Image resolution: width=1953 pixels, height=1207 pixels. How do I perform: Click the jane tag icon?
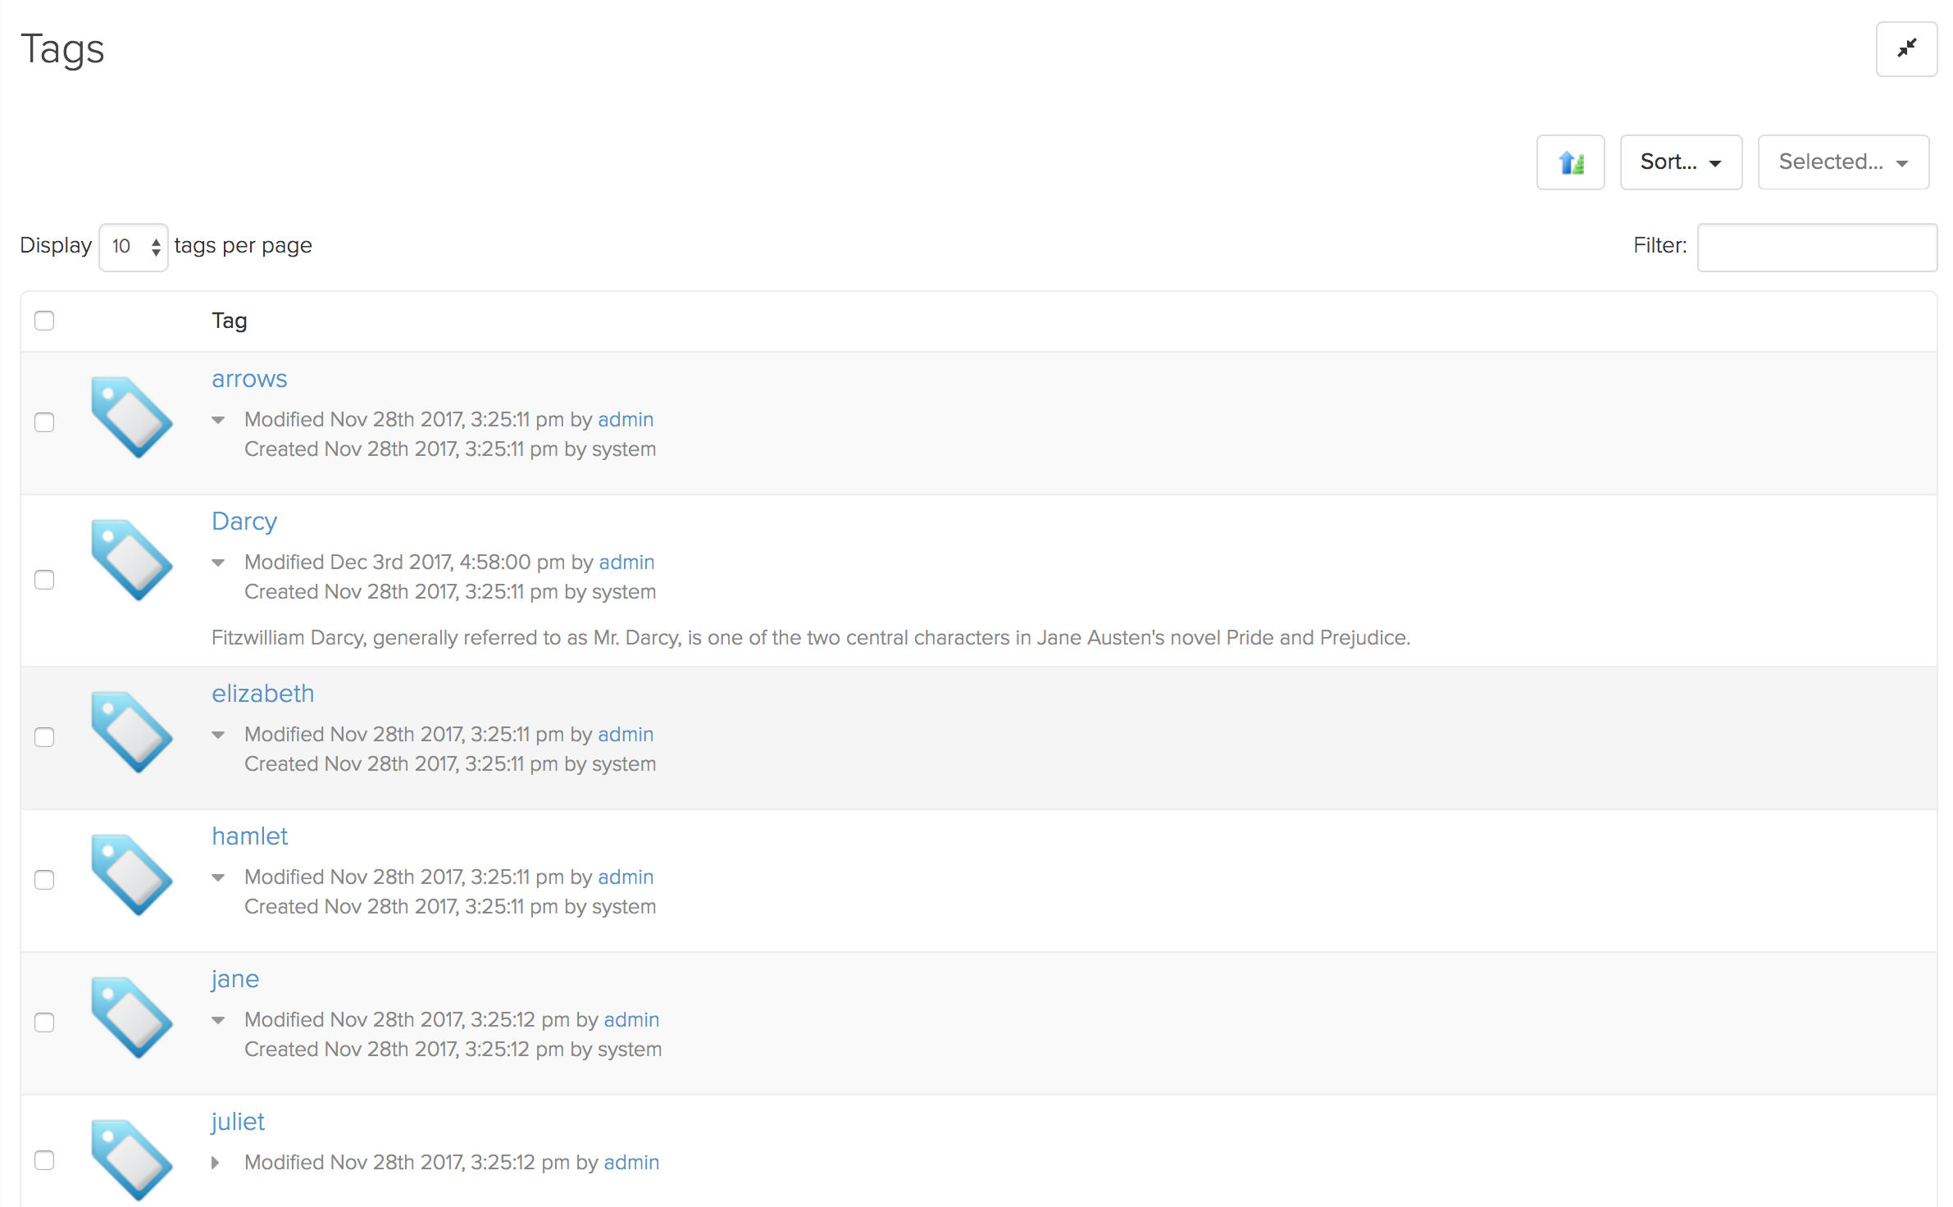tap(131, 1018)
